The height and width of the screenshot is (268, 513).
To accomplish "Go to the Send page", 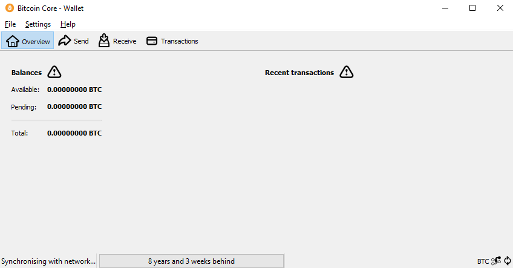I will [74, 41].
